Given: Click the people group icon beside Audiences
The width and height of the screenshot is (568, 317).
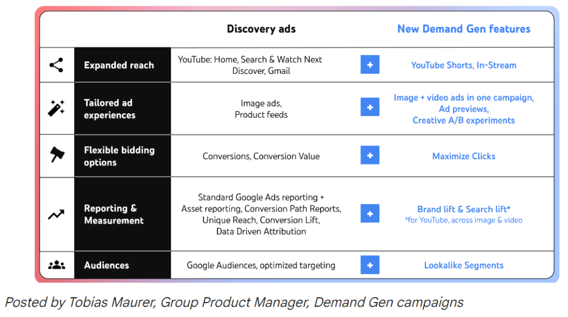Looking at the screenshot, I should tap(57, 265).
